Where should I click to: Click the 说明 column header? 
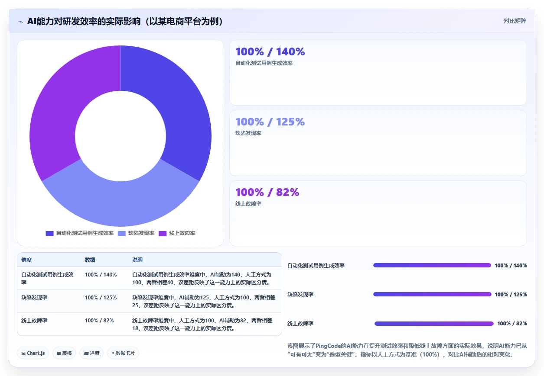click(x=137, y=260)
